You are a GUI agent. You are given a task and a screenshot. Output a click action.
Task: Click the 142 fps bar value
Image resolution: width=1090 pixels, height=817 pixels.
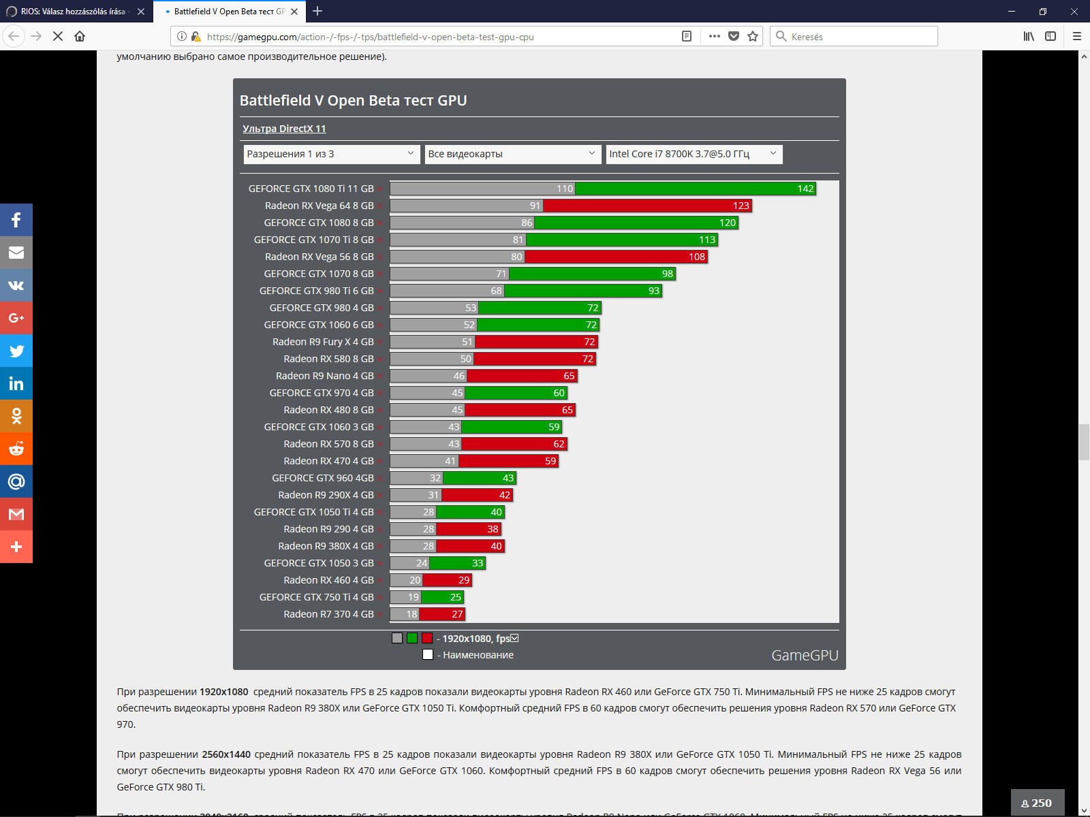805,189
